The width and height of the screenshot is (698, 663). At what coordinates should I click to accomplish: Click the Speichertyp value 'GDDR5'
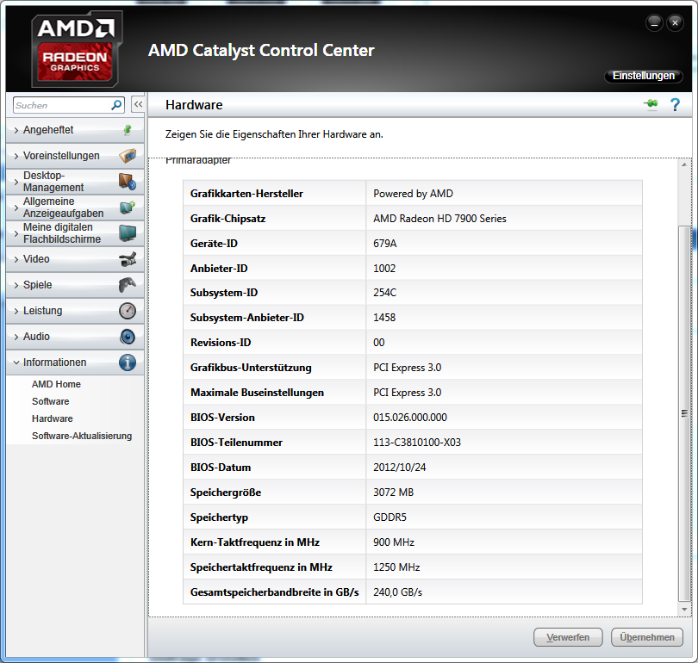point(390,517)
